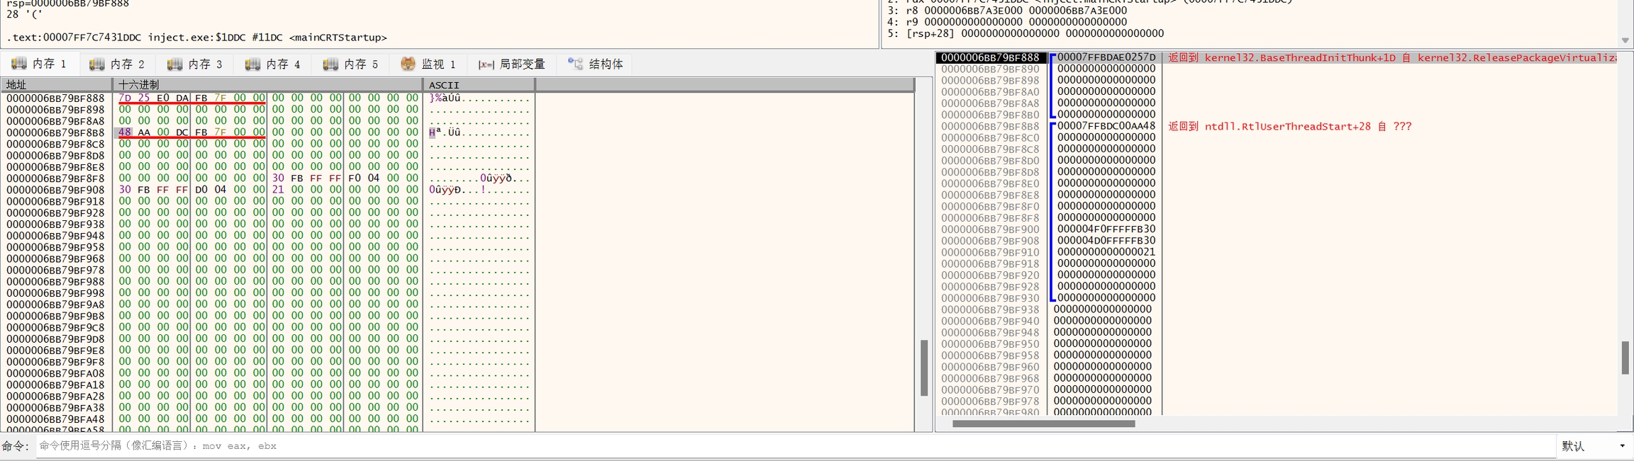Click the memory chip icon on 内存 4 tab
The height and width of the screenshot is (461, 1634).
252,64
